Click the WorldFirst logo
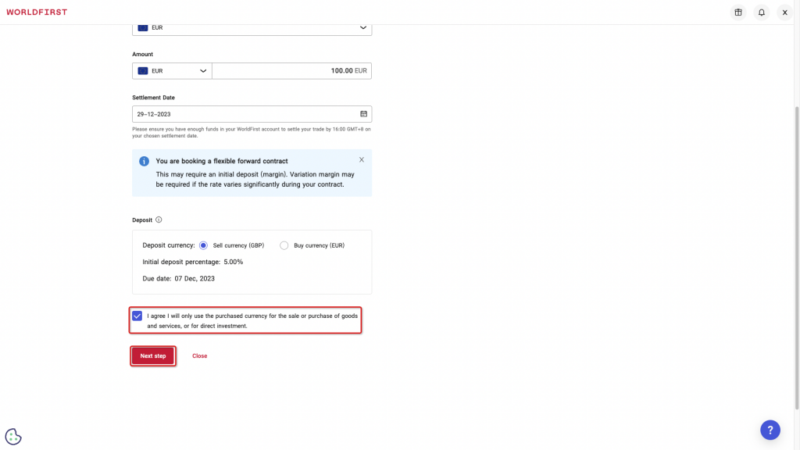The height and width of the screenshot is (450, 800). click(x=37, y=12)
